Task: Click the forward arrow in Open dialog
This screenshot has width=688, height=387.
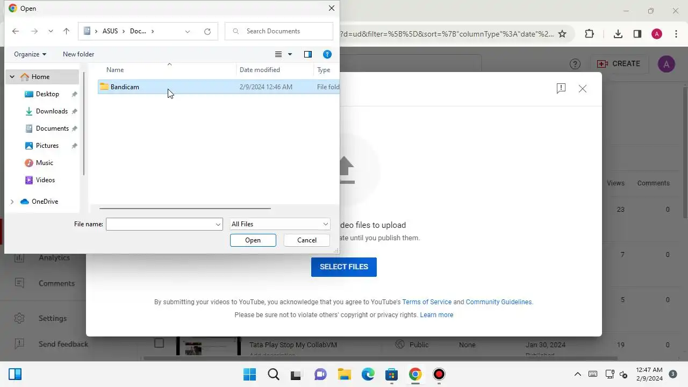Action: pos(34,31)
